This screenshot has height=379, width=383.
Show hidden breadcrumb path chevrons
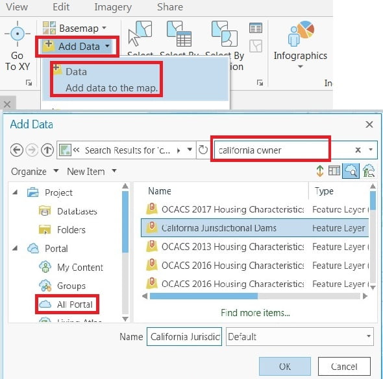pos(77,150)
